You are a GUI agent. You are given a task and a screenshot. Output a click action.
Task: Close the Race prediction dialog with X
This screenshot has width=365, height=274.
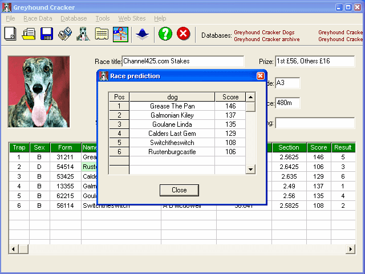(x=261, y=76)
